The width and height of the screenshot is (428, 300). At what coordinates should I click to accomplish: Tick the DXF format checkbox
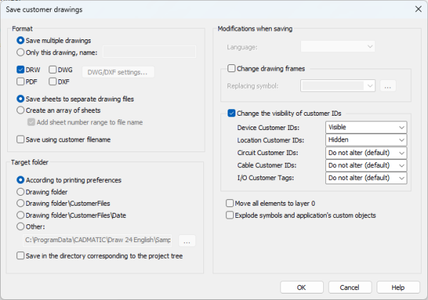tap(52, 82)
